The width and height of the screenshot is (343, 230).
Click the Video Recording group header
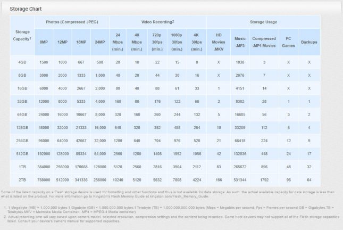[x=157, y=21]
